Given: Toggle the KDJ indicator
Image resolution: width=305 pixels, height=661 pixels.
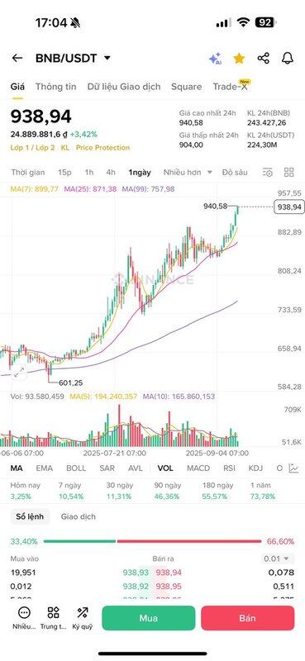Looking at the screenshot, I should 255,468.
